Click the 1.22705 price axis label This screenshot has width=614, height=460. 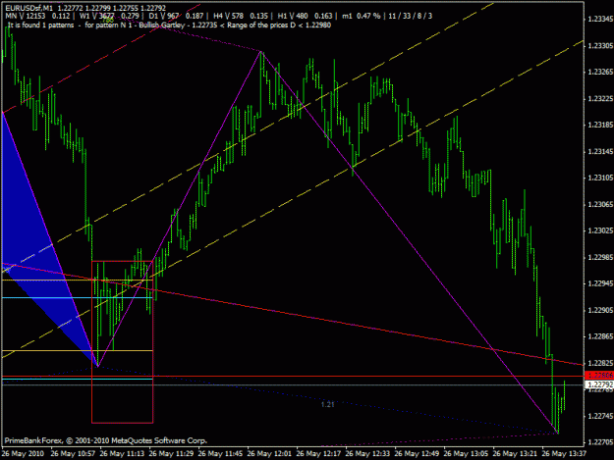tap(600, 442)
